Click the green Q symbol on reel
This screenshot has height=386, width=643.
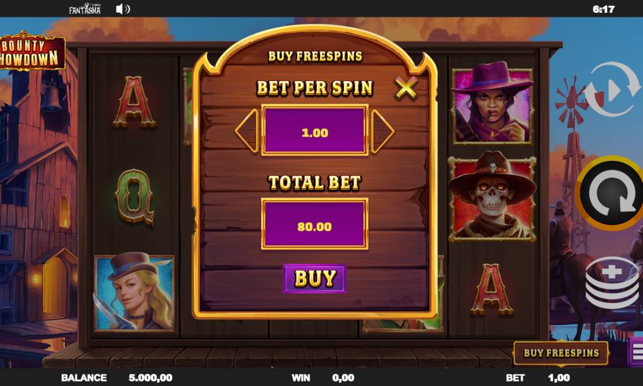click(x=134, y=198)
